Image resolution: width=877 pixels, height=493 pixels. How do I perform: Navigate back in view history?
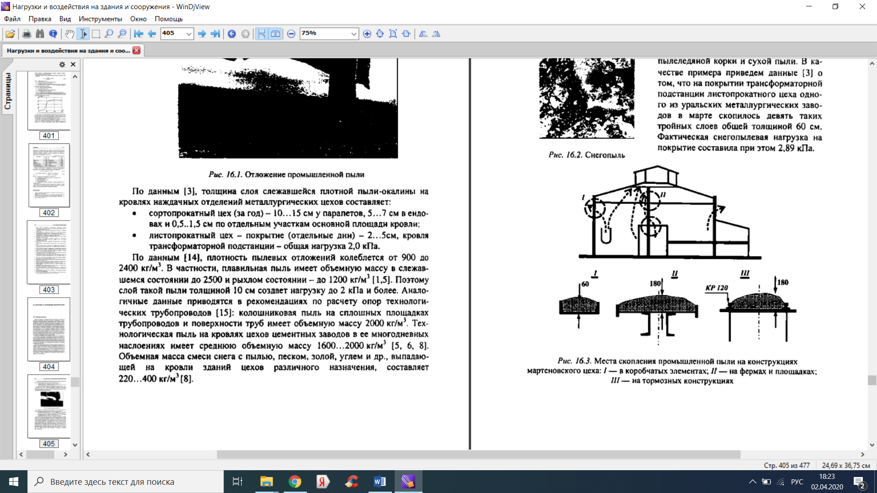tap(232, 34)
